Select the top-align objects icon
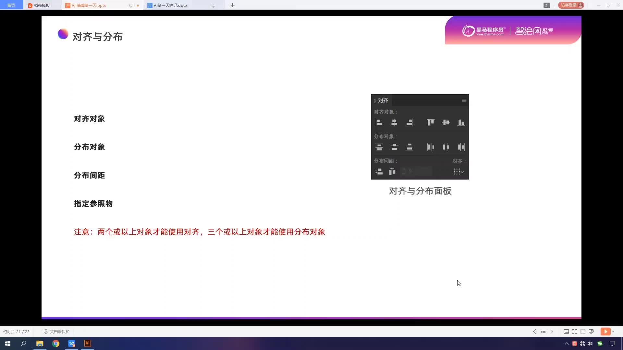This screenshot has height=350, width=623. tap(431, 122)
